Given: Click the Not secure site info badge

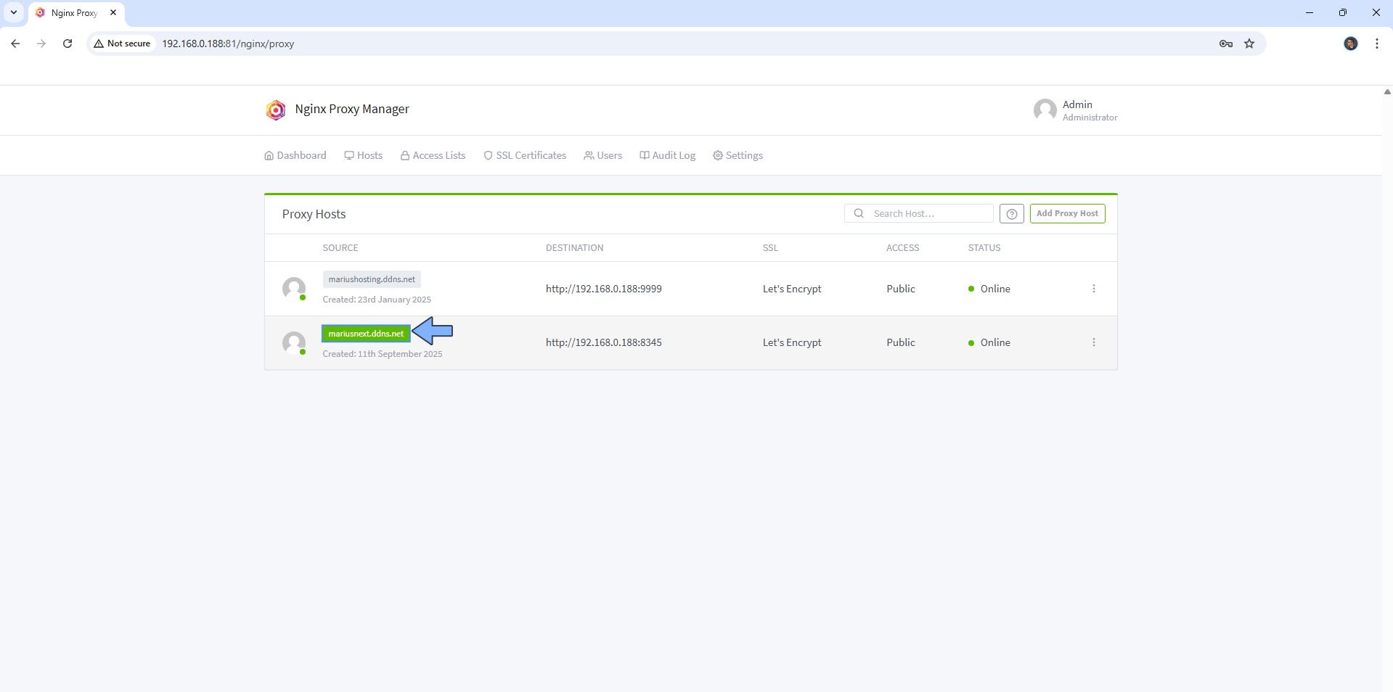Looking at the screenshot, I should [x=122, y=44].
